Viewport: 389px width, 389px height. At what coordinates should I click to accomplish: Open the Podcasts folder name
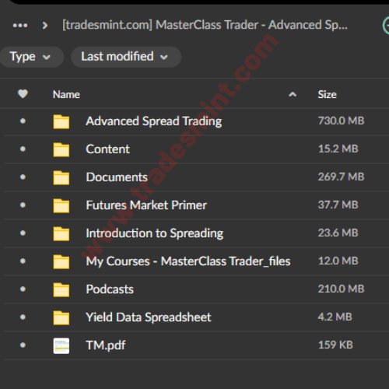click(110, 289)
